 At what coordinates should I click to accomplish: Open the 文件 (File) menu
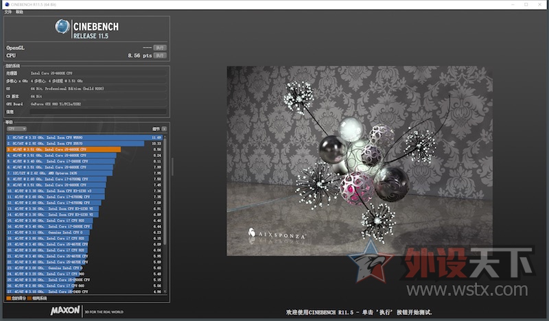pyautogui.click(x=8, y=12)
